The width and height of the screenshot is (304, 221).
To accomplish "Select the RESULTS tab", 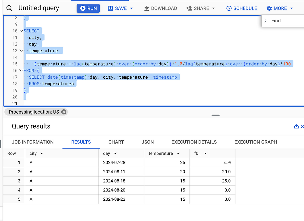I will [x=81, y=142].
